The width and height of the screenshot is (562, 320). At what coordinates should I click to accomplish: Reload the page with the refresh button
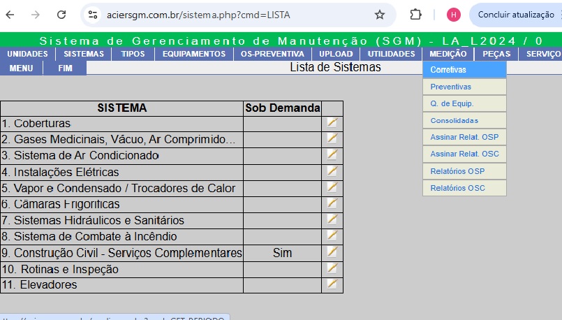(61, 15)
